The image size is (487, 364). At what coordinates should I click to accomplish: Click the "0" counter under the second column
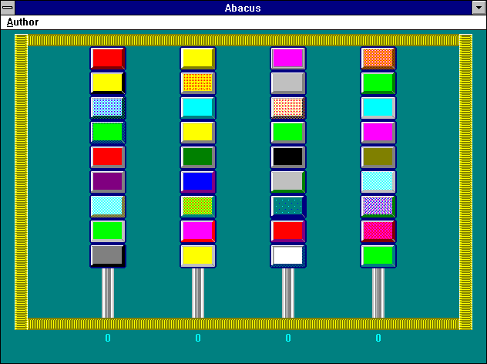[x=198, y=338]
